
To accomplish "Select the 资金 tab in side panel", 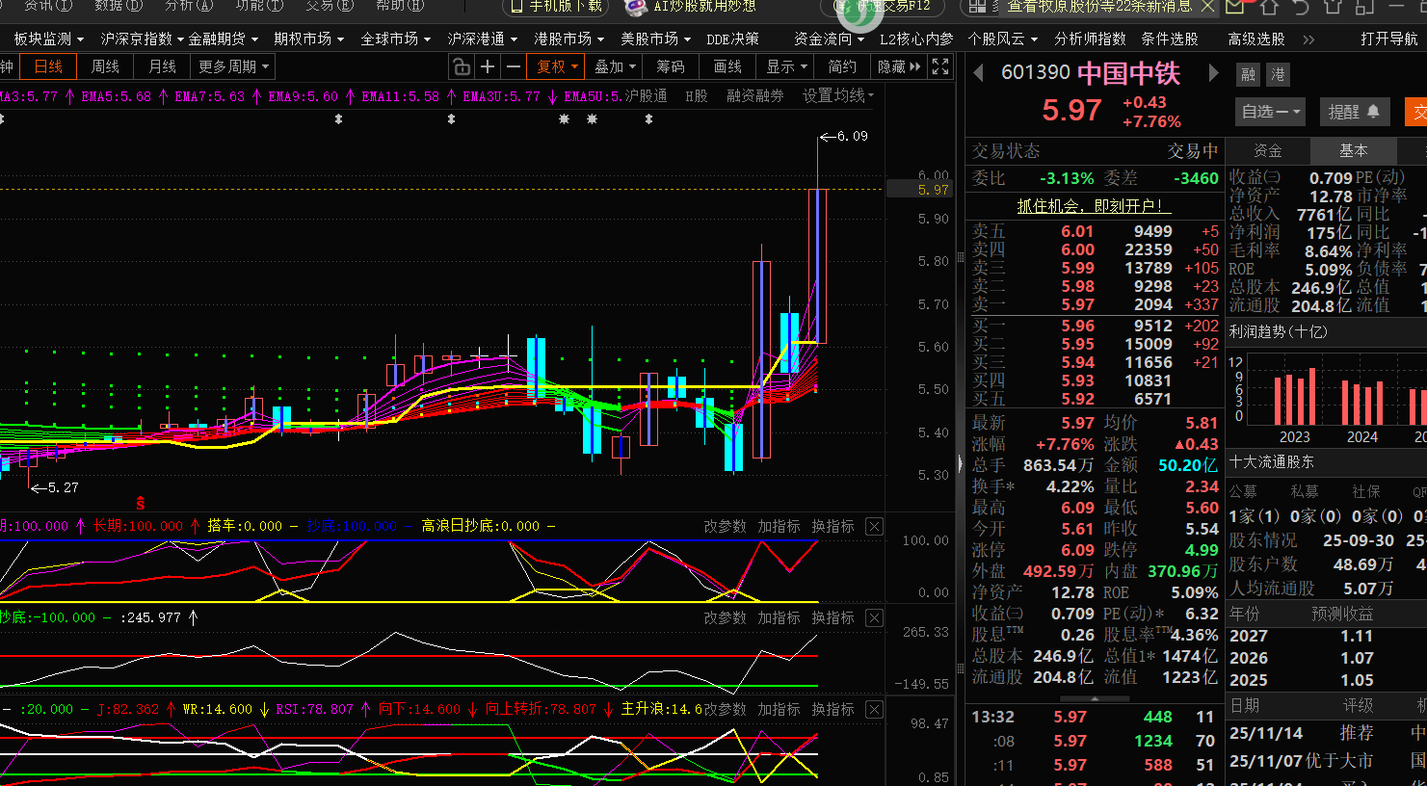I will [1267, 150].
